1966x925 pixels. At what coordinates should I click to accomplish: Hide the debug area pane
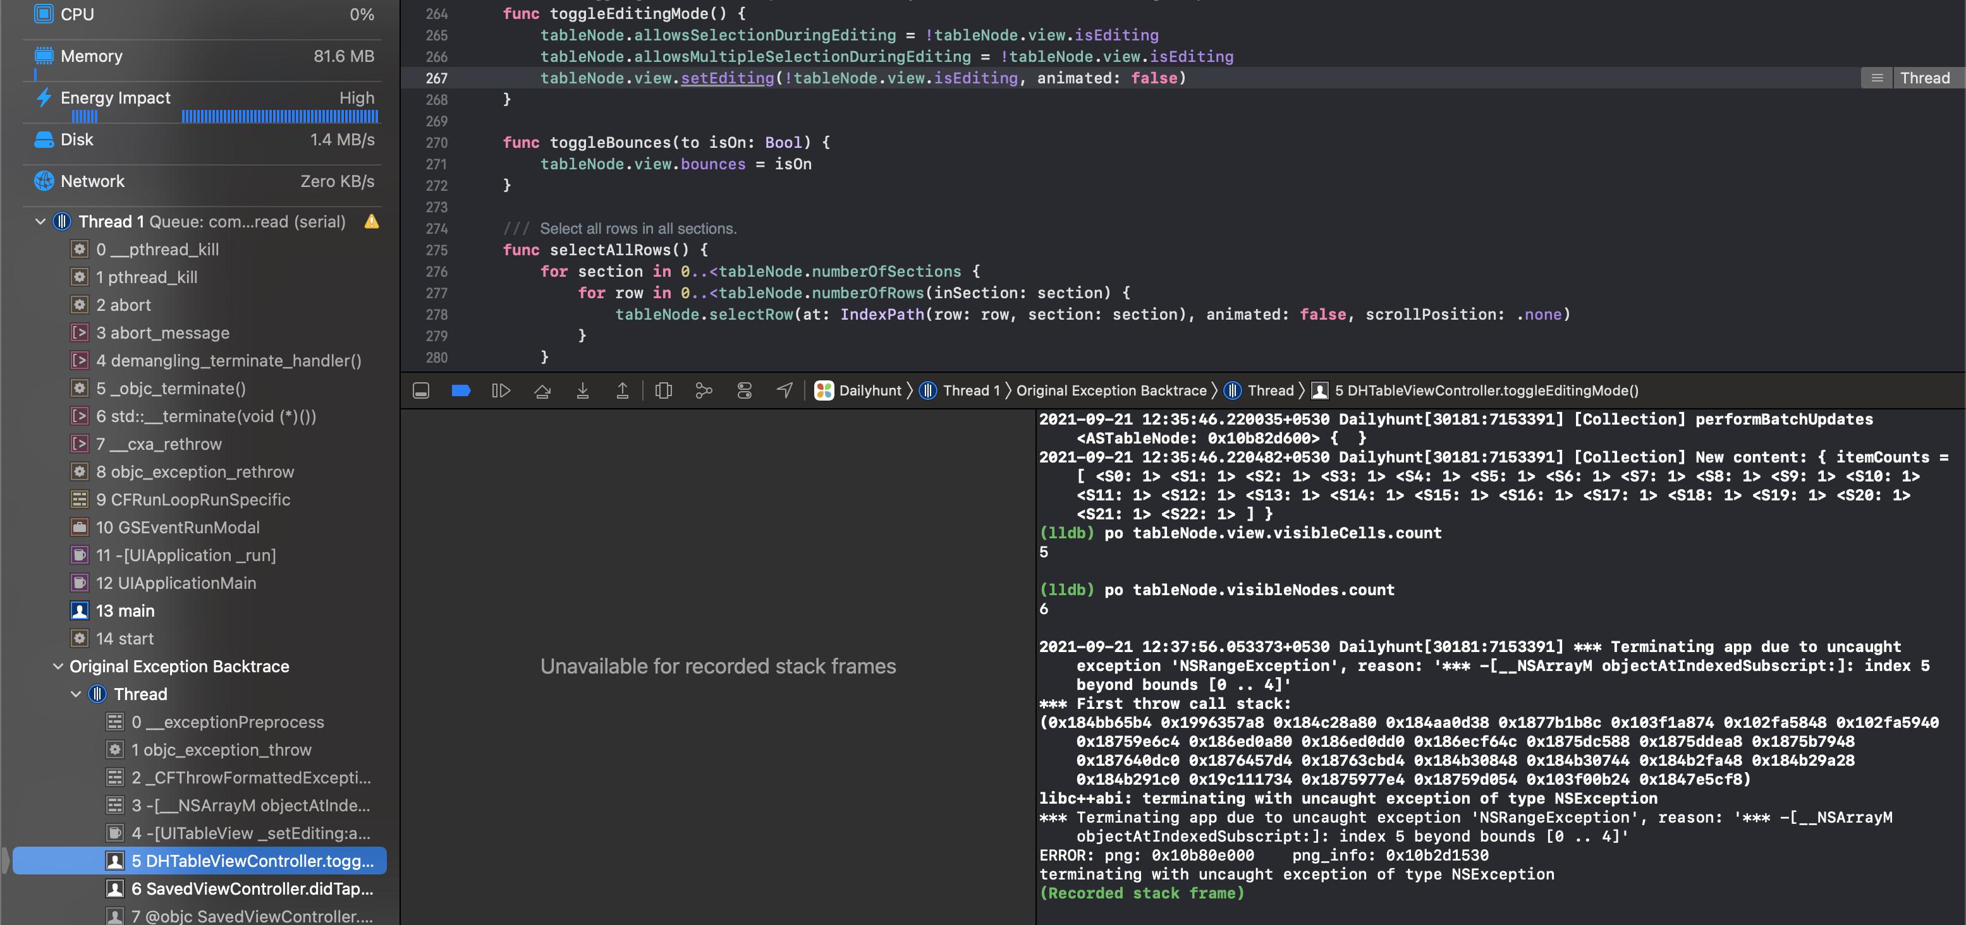420,390
